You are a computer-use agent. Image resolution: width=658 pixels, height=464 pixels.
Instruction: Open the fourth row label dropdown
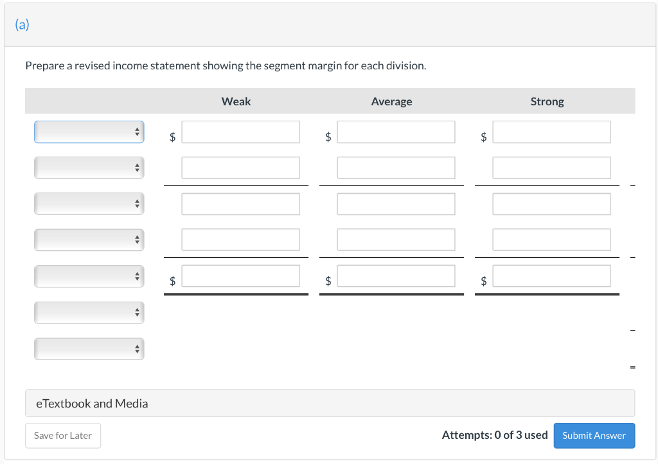[x=89, y=240]
